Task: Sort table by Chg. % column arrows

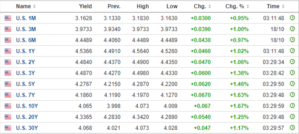Action: tap(248, 7)
